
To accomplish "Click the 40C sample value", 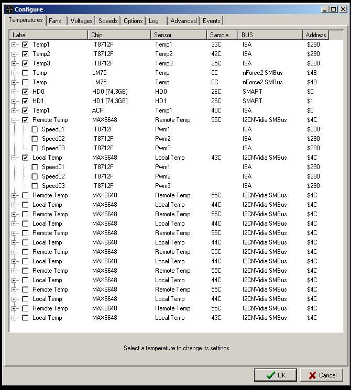I will (x=216, y=110).
